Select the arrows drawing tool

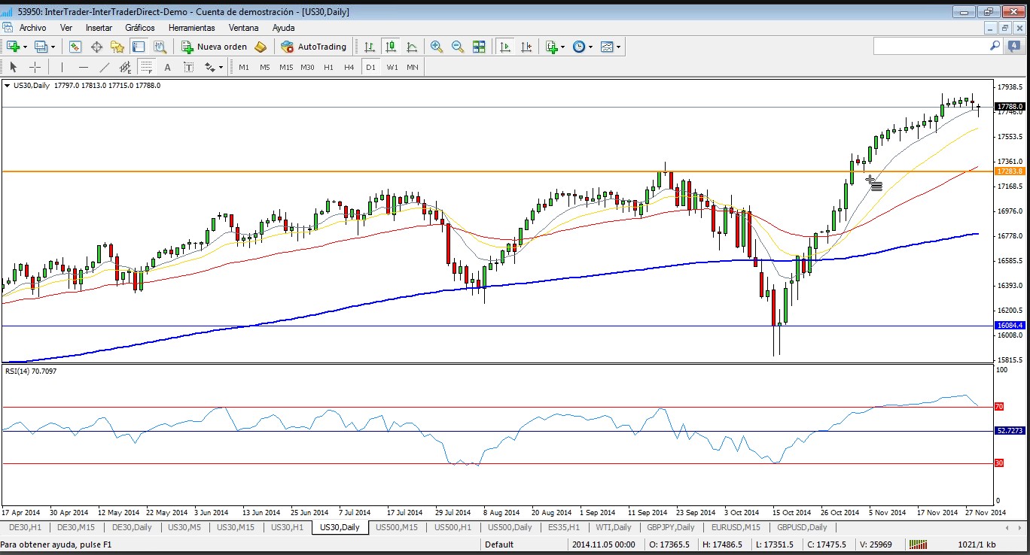point(209,67)
